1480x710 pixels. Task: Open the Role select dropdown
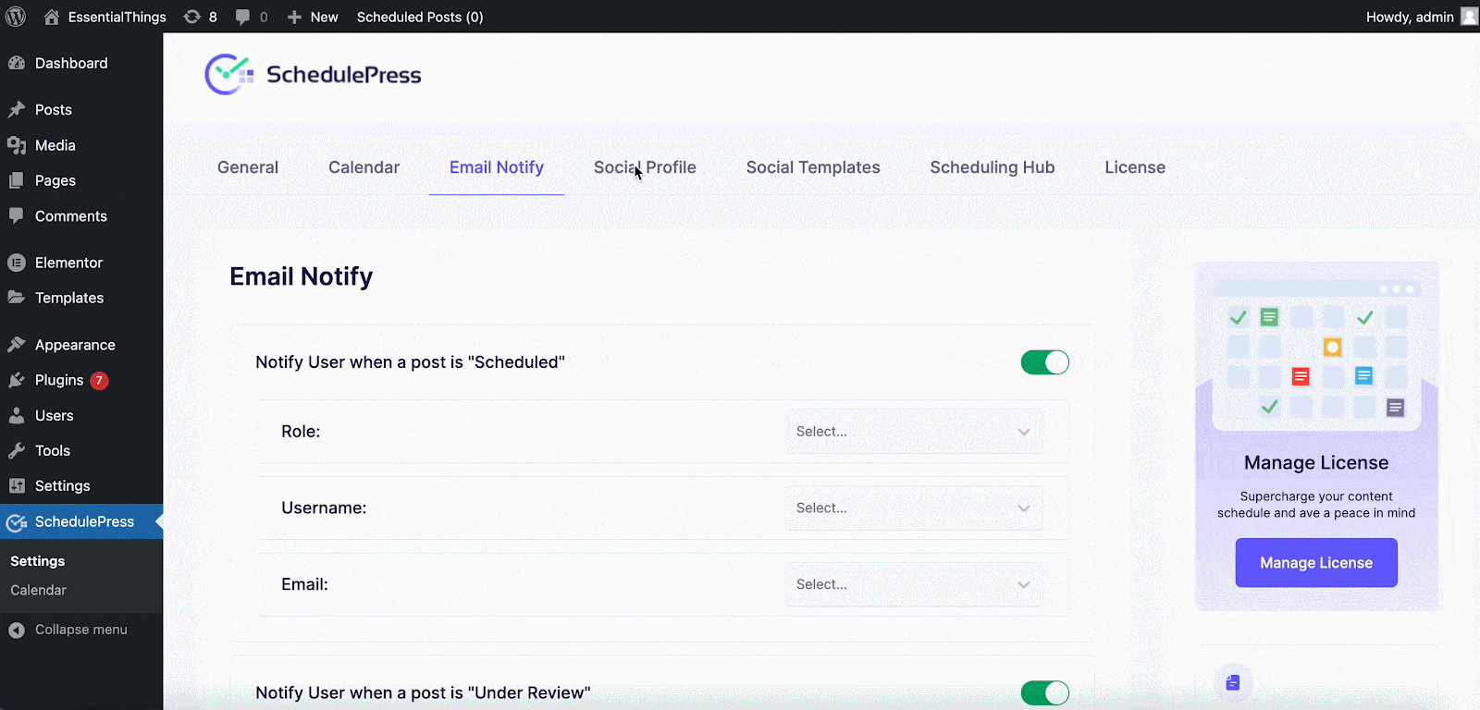(x=914, y=432)
